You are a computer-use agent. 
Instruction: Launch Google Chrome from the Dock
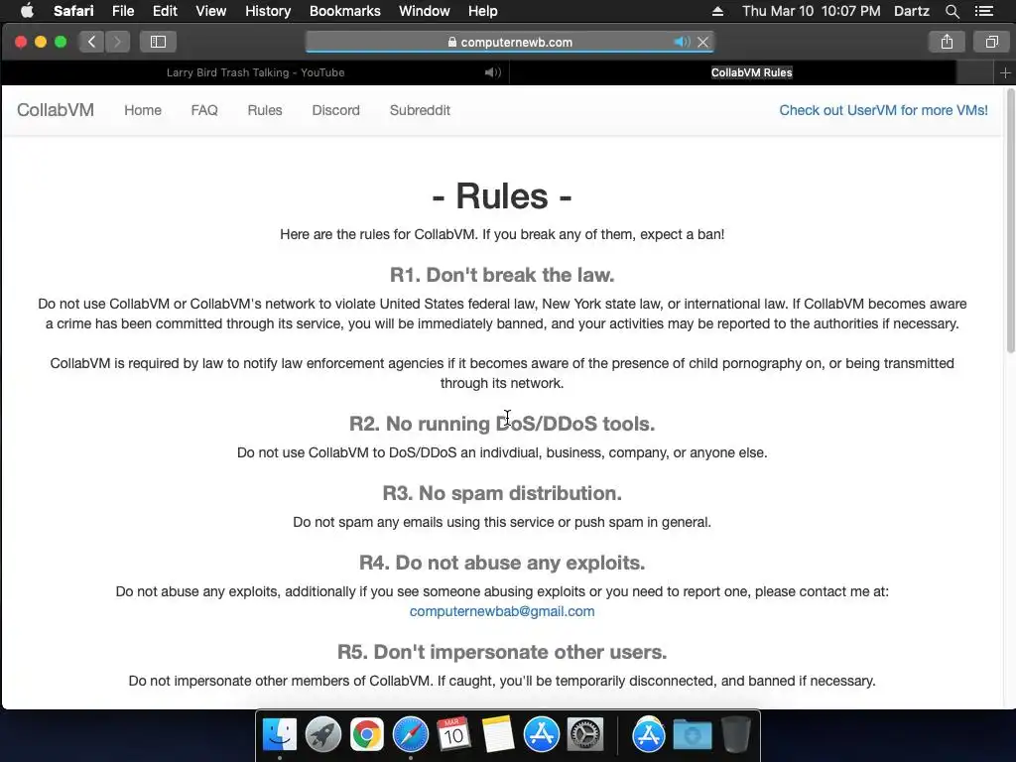[367, 735]
